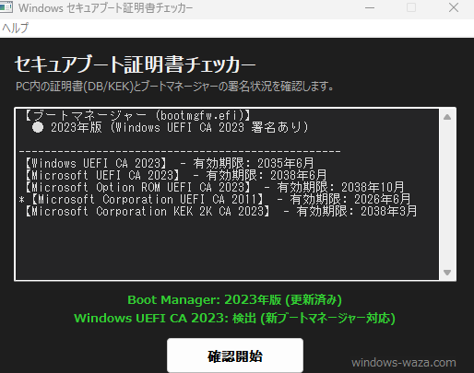
Task: Click the app icon in the title bar
Action: pos(6,7)
